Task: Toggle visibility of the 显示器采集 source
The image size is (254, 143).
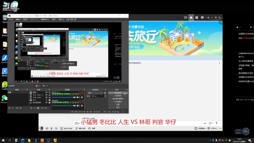Action: click(x=46, y=102)
